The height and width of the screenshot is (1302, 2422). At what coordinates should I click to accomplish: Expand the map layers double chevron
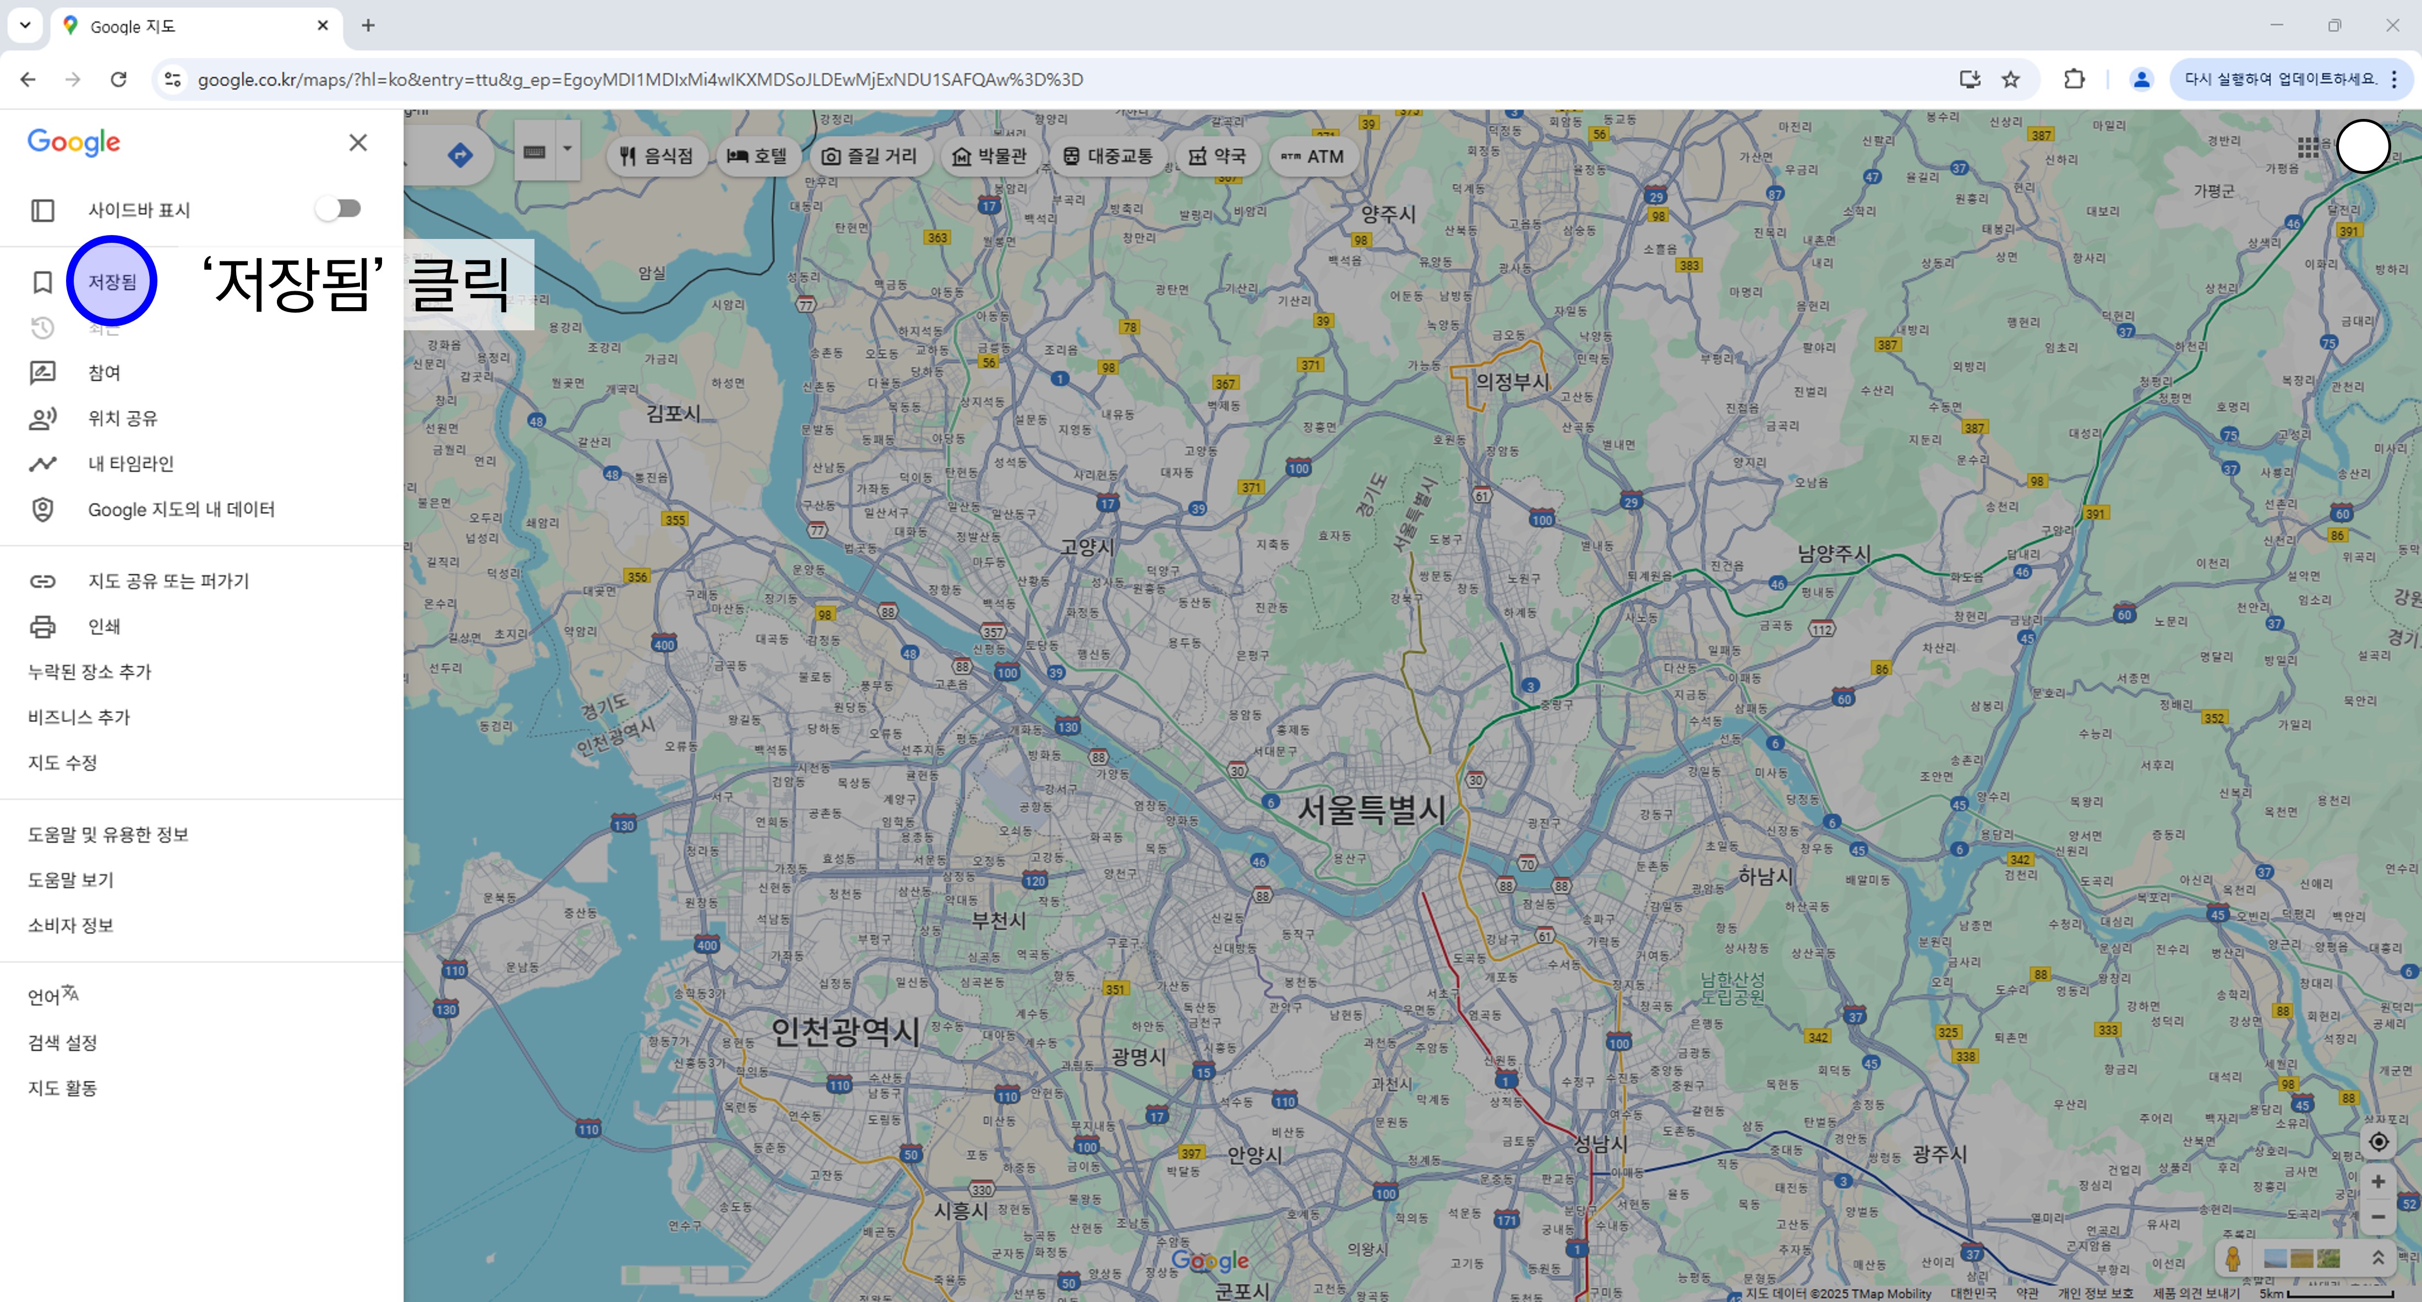click(2378, 1258)
